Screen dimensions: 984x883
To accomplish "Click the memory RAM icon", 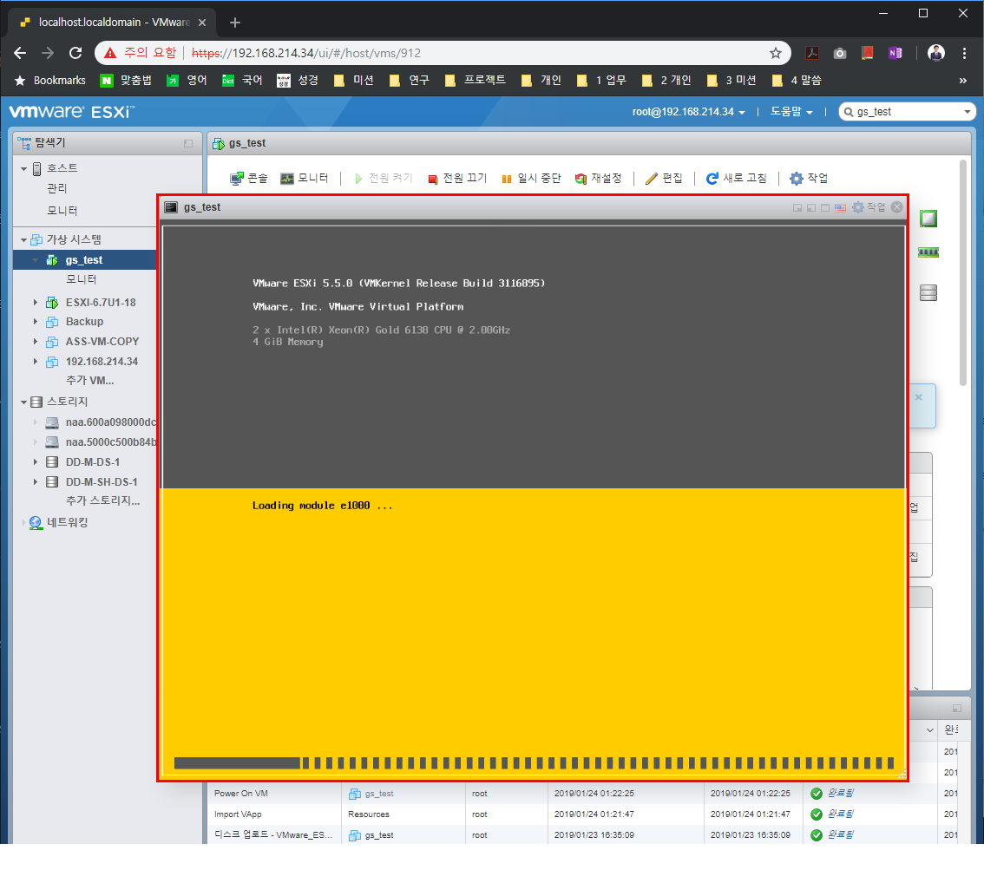I will coord(928,252).
